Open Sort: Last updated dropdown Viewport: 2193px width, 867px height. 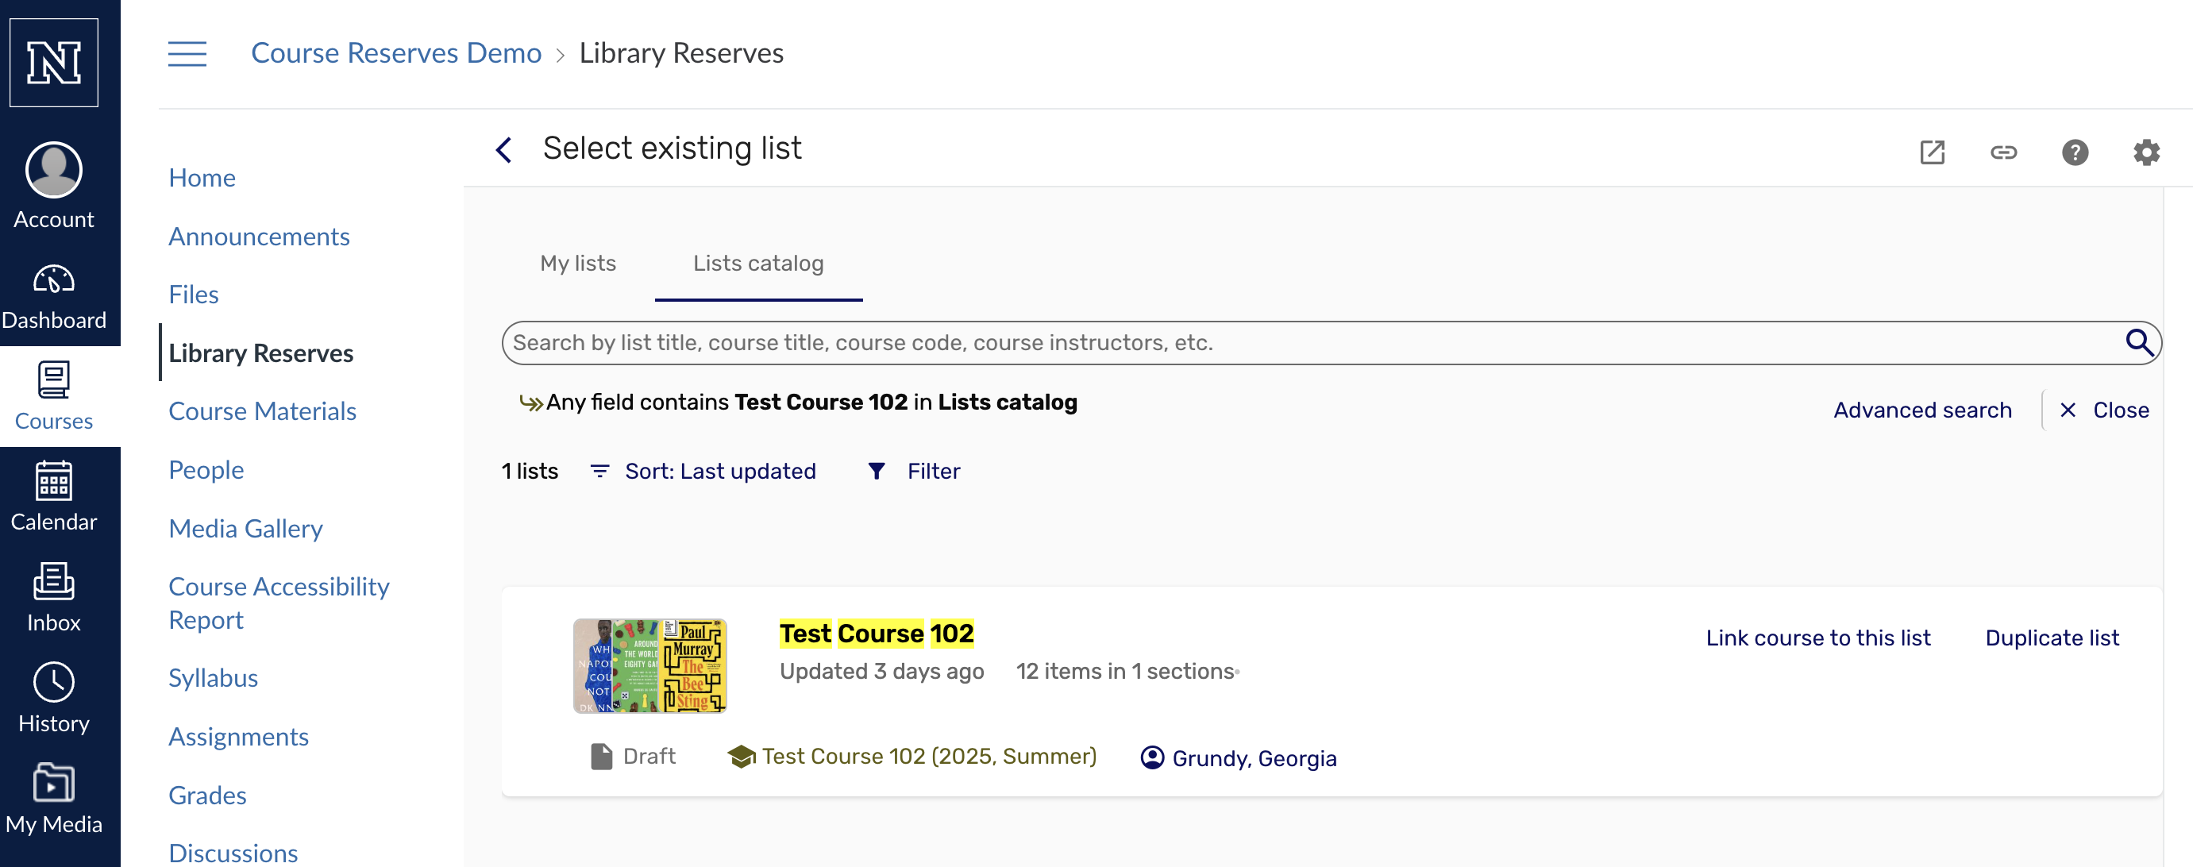(x=703, y=471)
